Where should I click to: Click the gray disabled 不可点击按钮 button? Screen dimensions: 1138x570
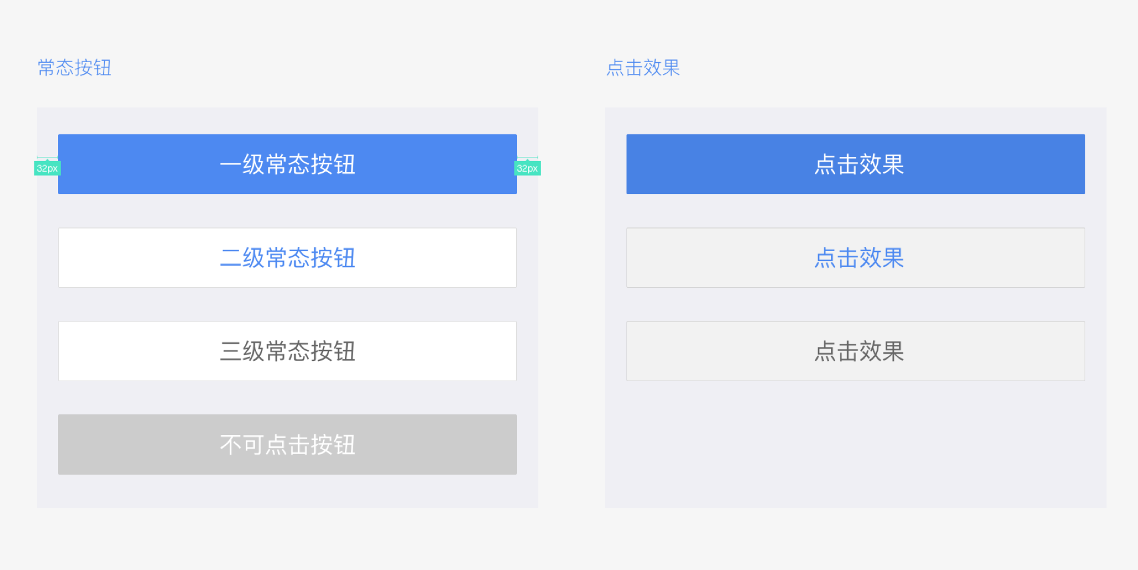287,445
